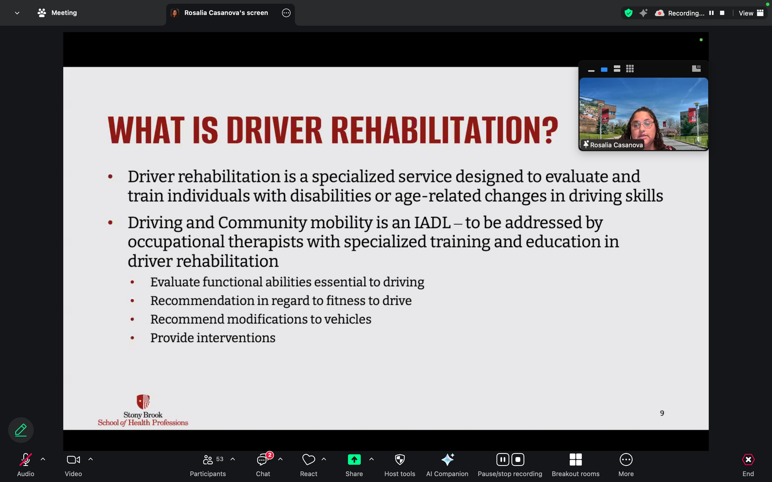Open the React heart icon
Image resolution: width=772 pixels, height=482 pixels.
[x=308, y=460]
